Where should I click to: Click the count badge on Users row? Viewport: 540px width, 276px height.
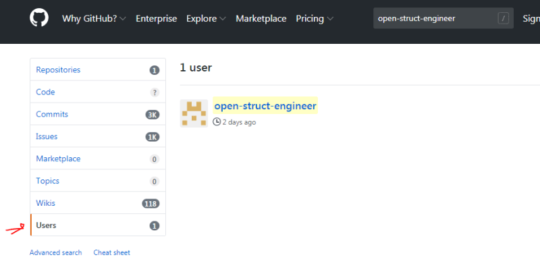click(x=155, y=226)
